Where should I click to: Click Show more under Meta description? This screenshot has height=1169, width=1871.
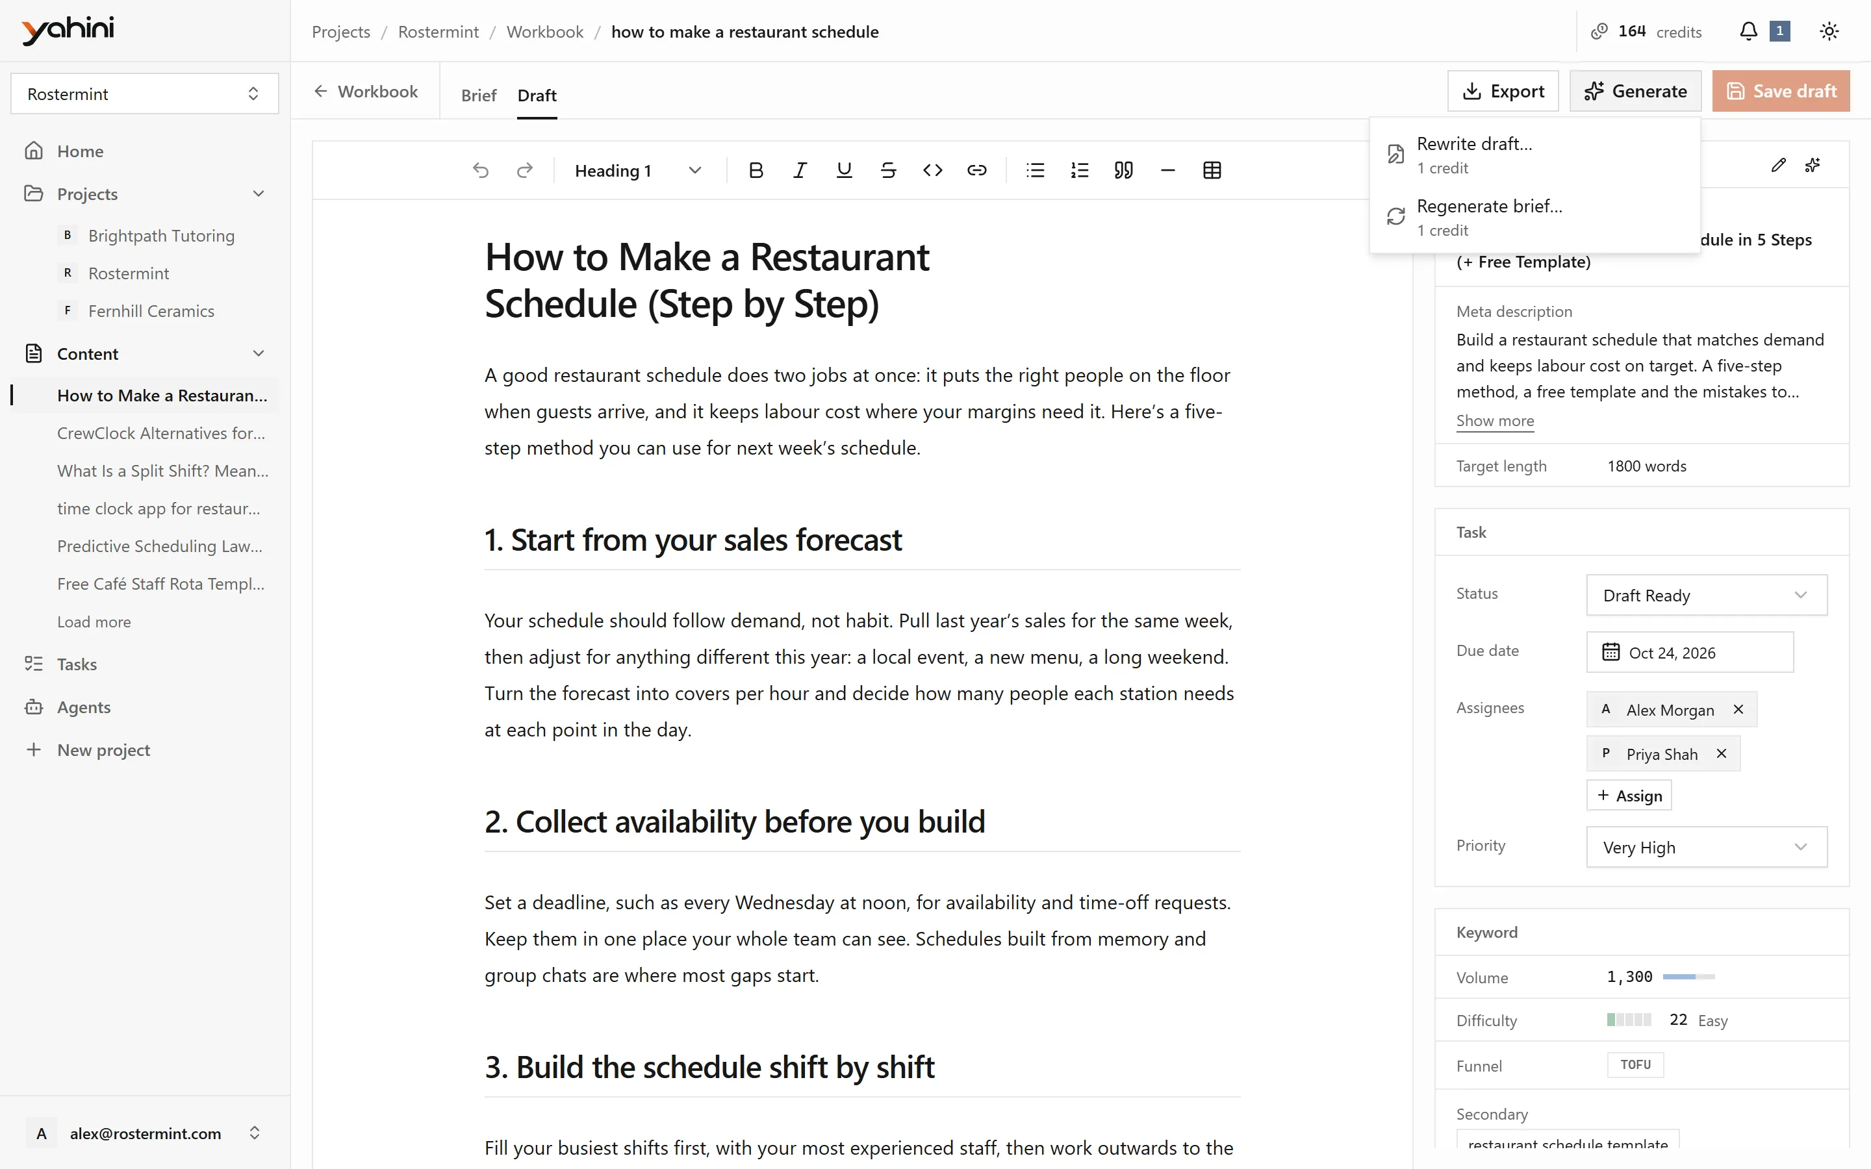tap(1494, 421)
